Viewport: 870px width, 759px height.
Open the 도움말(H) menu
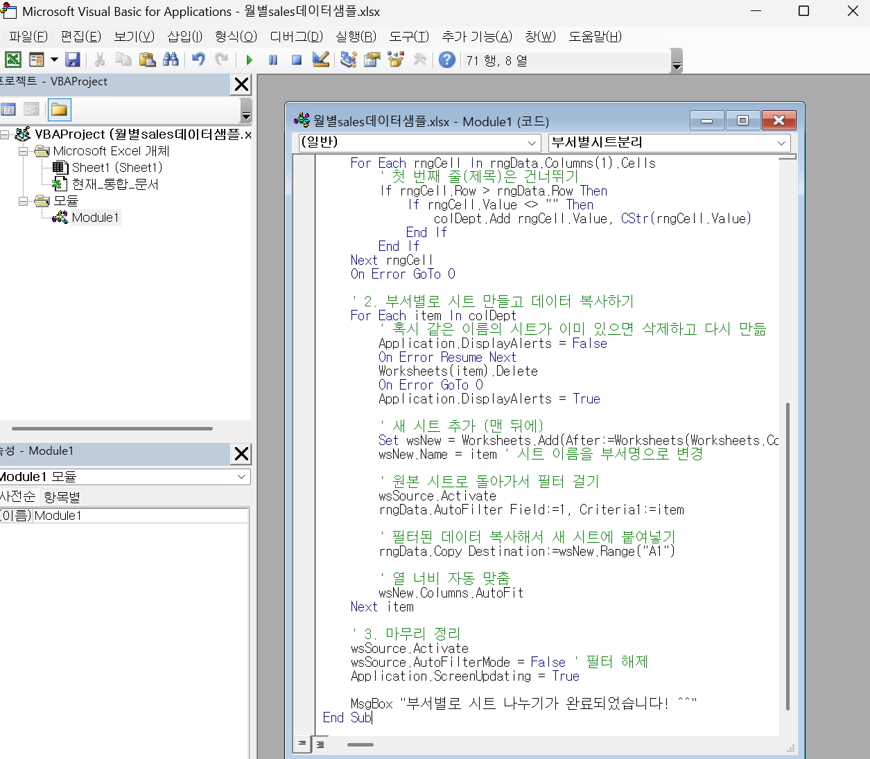coord(595,37)
